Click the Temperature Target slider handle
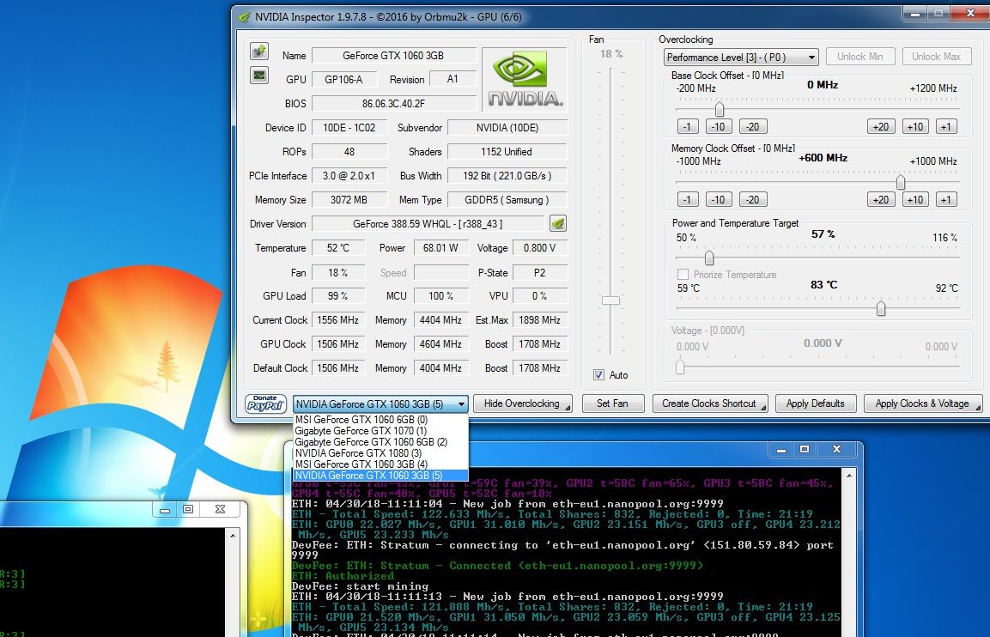This screenshot has height=637, width=990. pos(881,309)
